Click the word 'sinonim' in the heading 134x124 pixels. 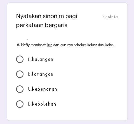pos(53,16)
